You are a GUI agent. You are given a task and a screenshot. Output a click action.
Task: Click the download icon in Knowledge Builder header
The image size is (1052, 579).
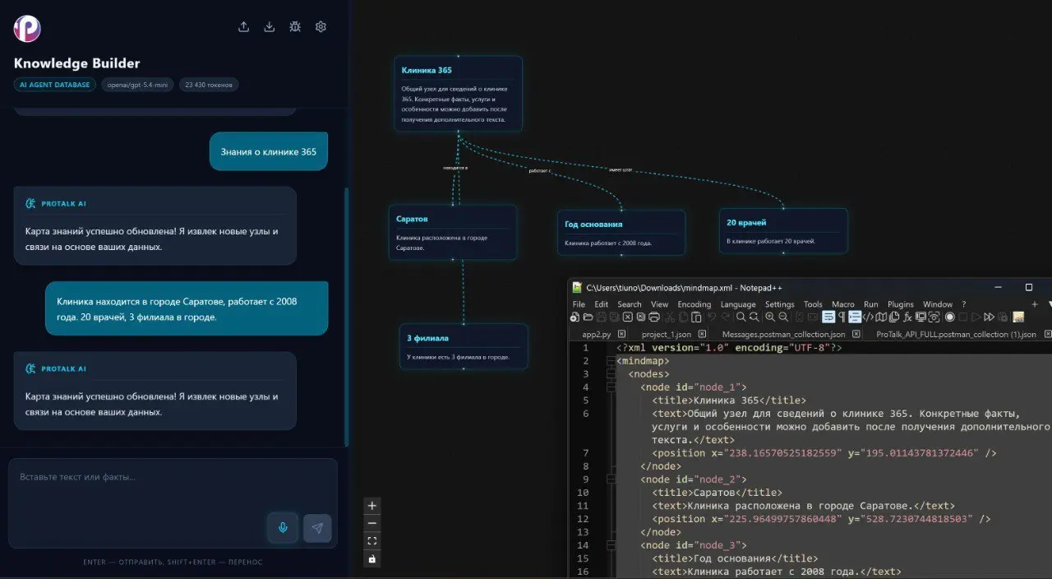[x=269, y=26]
